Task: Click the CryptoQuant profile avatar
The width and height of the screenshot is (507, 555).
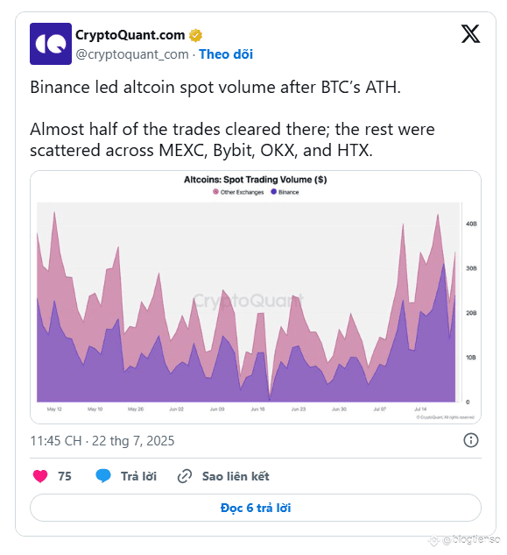Action: point(51,44)
